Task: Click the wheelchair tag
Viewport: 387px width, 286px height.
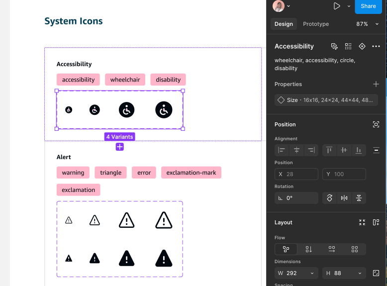Action: coord(125,80)
